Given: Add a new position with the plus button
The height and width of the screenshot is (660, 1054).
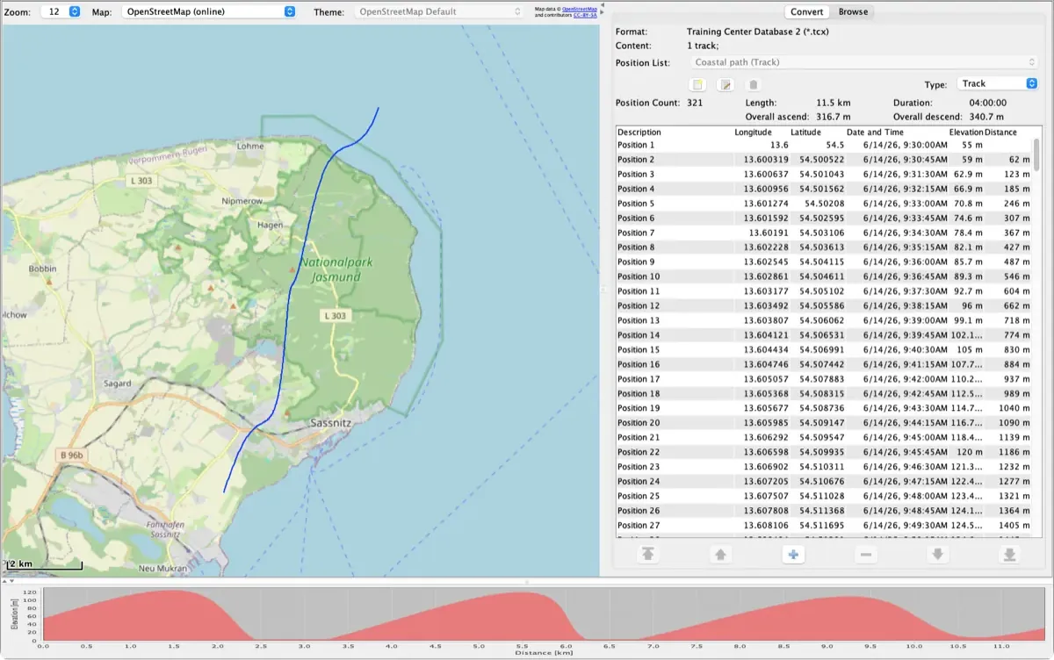Looking at the screenshot, I should (792, 555).
